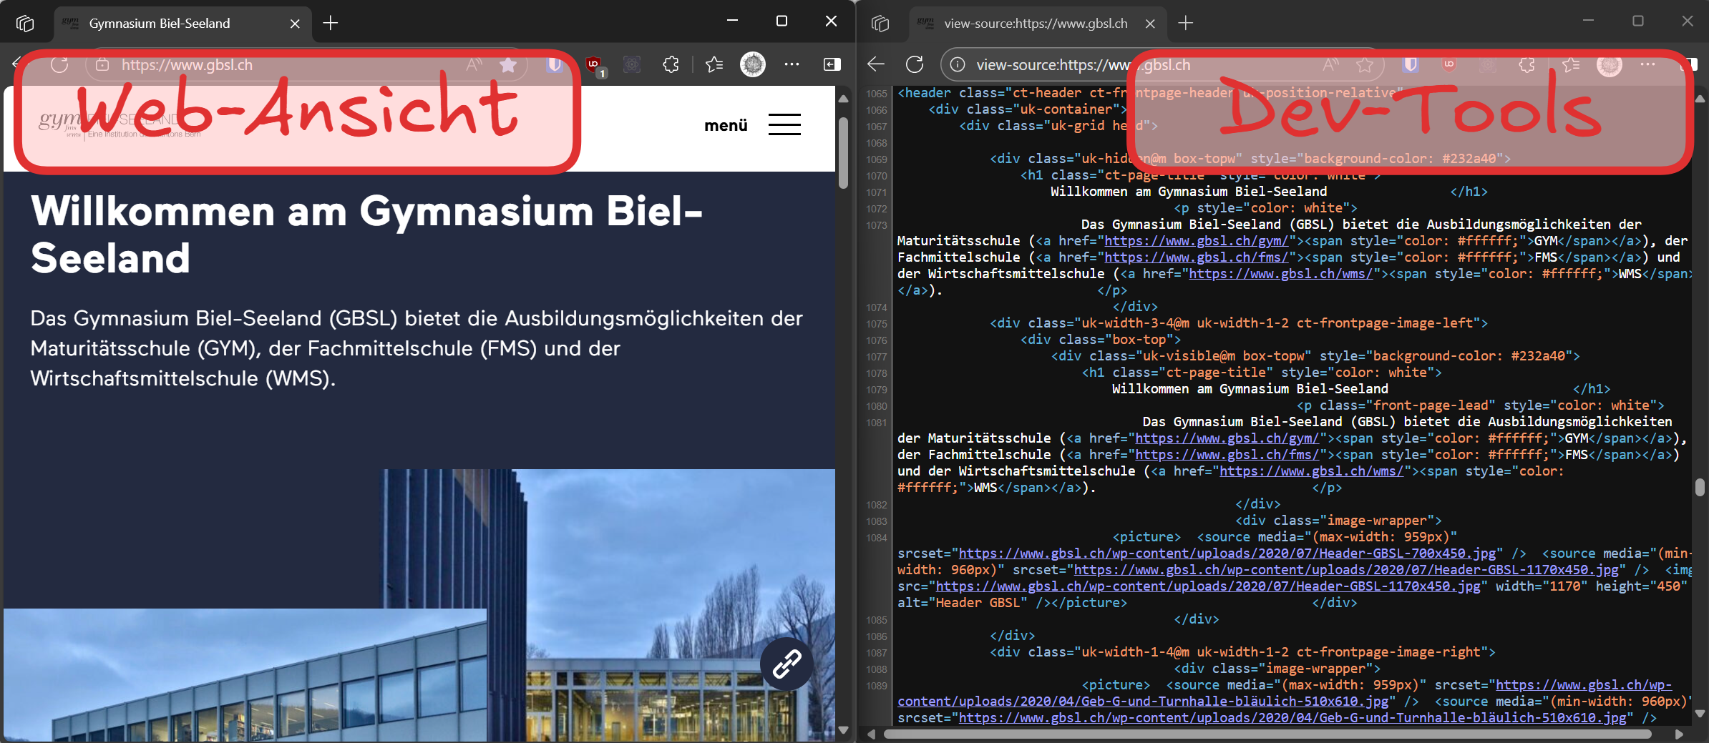Go back in the view-source window
This screenshot has height=743, width=1709.
click(x=876, y=65)
